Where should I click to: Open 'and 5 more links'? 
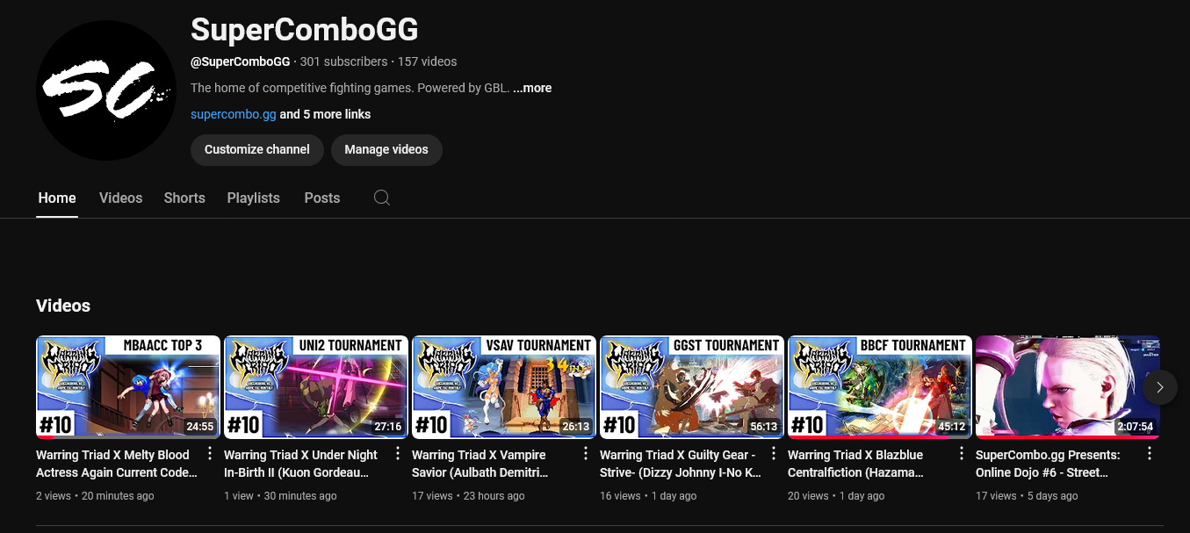[x=325, y=114]
